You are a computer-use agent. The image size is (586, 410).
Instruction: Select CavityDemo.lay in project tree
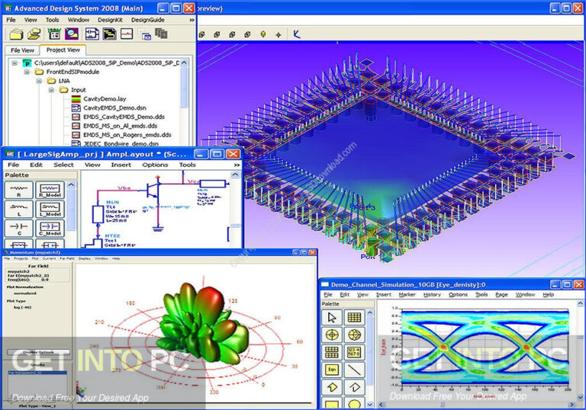(x=105, y=99)
